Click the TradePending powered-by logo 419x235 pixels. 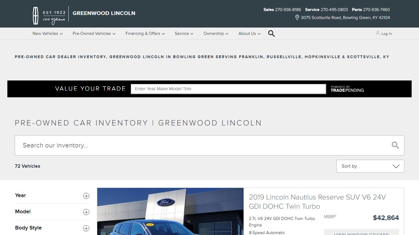point(347,89)
